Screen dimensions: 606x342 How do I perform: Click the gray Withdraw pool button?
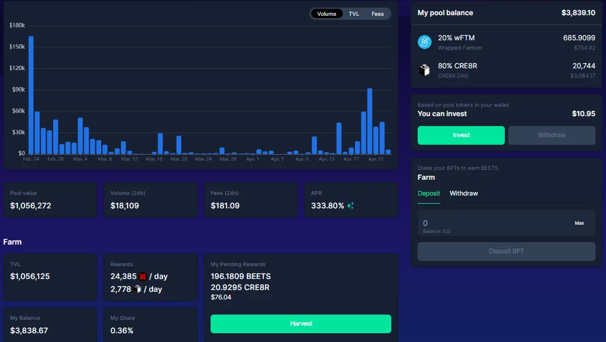552,135
